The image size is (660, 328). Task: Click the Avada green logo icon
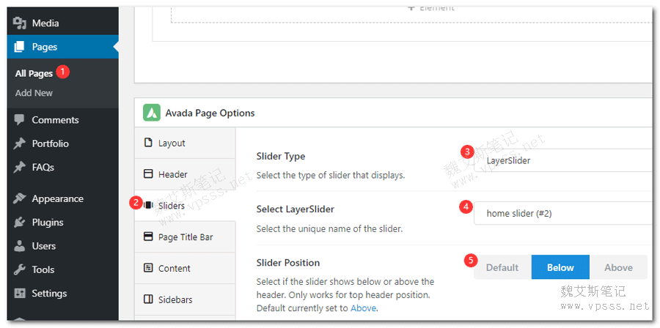tap(151, 113)
